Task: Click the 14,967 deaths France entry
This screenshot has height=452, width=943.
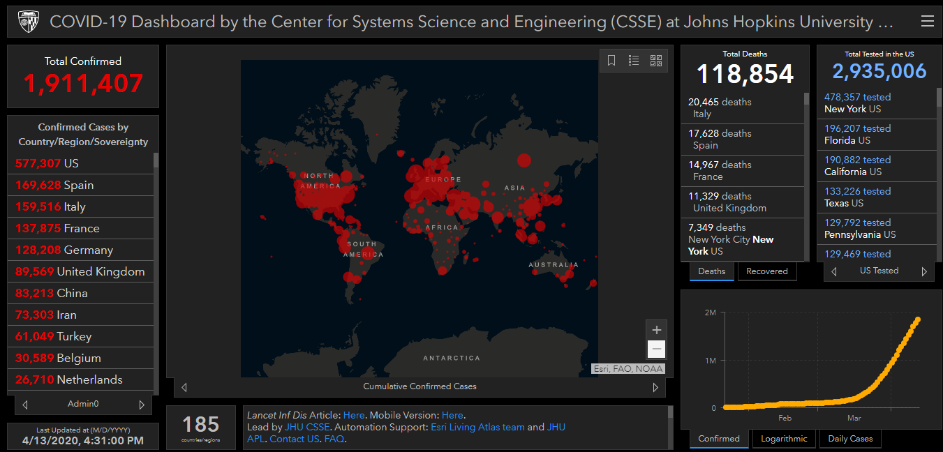Action: (743, 171)
